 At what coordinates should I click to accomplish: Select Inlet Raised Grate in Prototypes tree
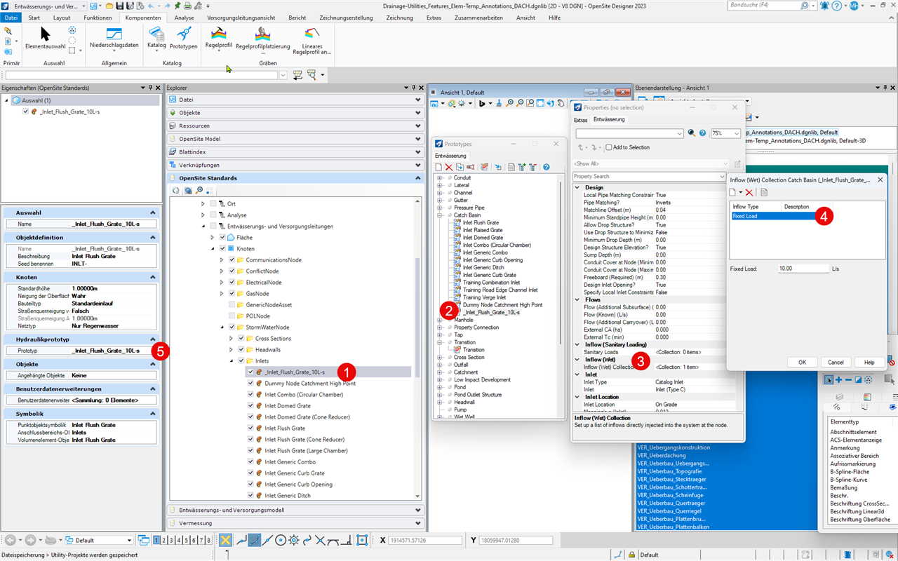click(482, 229)
